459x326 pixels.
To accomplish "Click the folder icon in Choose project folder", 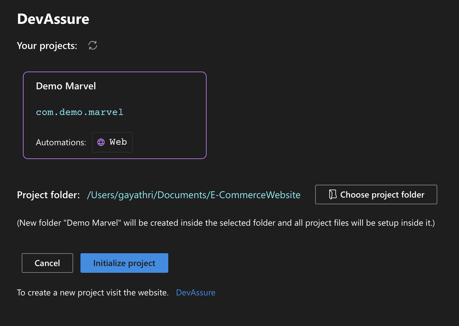I will point(333,194).
